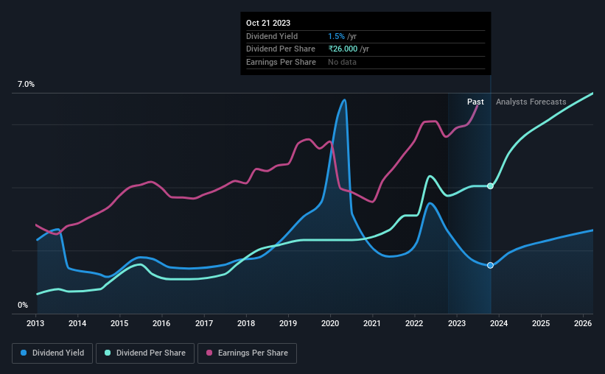Click the 'Analysts Forecasts' label
The width and height of the screenshot is (605, 374).
coord(531,102)
